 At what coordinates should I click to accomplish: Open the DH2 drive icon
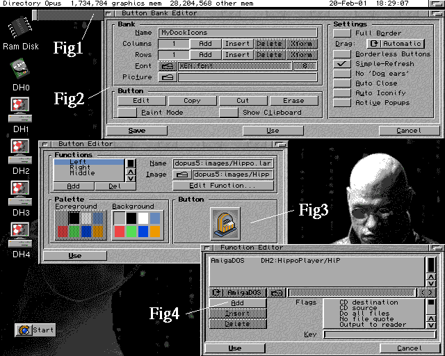pos(20,151)
